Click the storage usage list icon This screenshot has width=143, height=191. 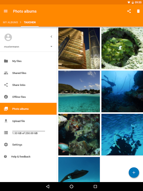(6, 132)
